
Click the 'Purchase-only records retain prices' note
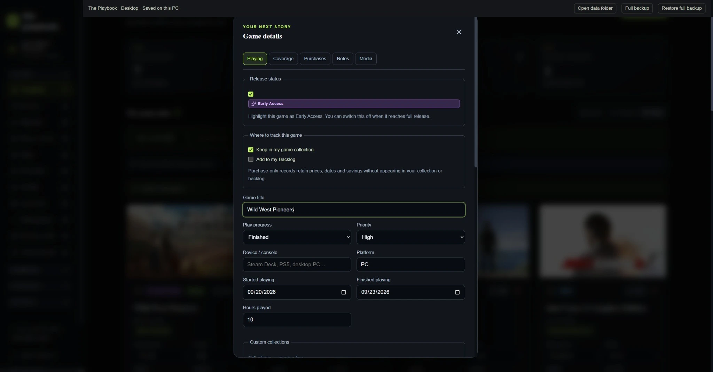(x=345, y=175)
